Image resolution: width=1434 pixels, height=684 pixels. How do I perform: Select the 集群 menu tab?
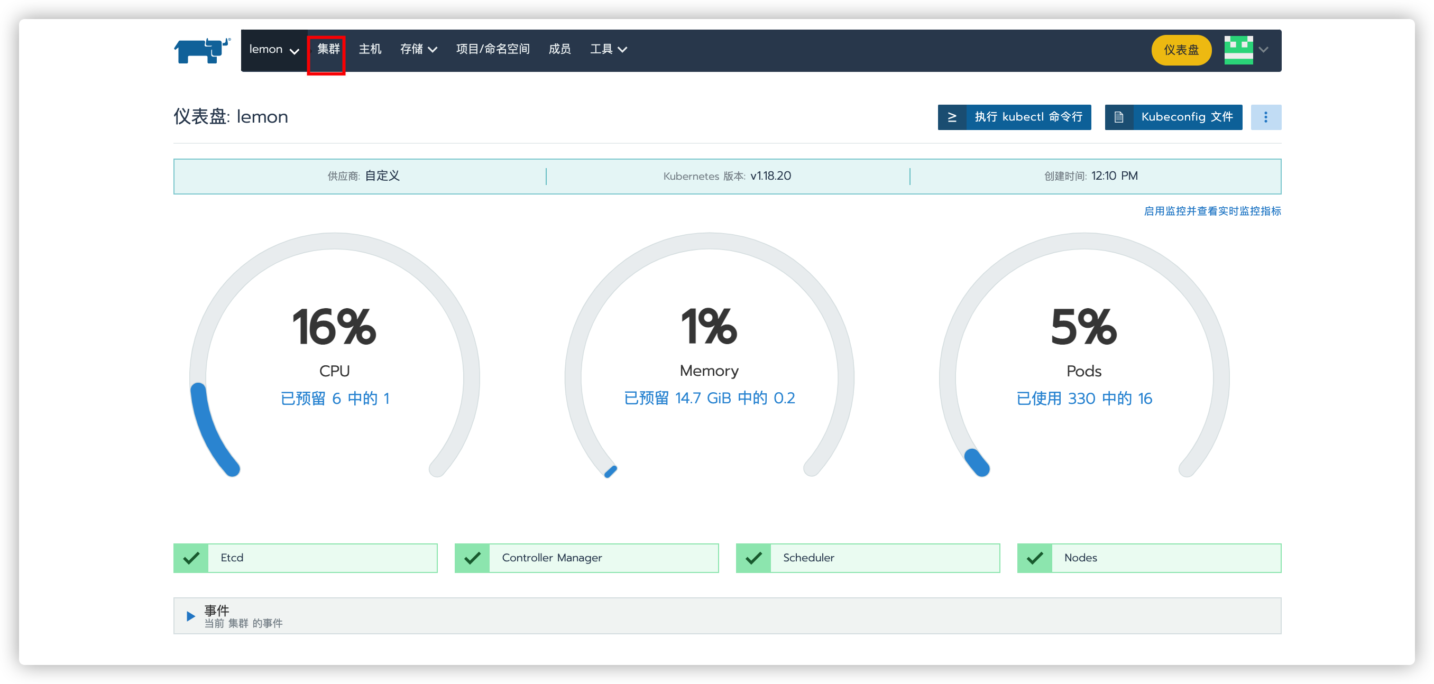pyautogui.click(x=328, y=50)
